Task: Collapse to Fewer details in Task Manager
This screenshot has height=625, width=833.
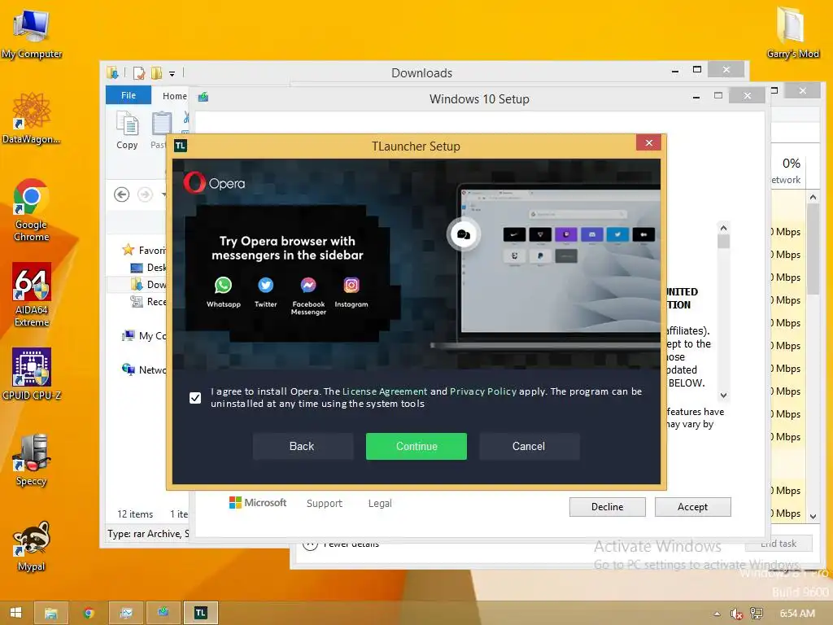Action: pos(341,543)
